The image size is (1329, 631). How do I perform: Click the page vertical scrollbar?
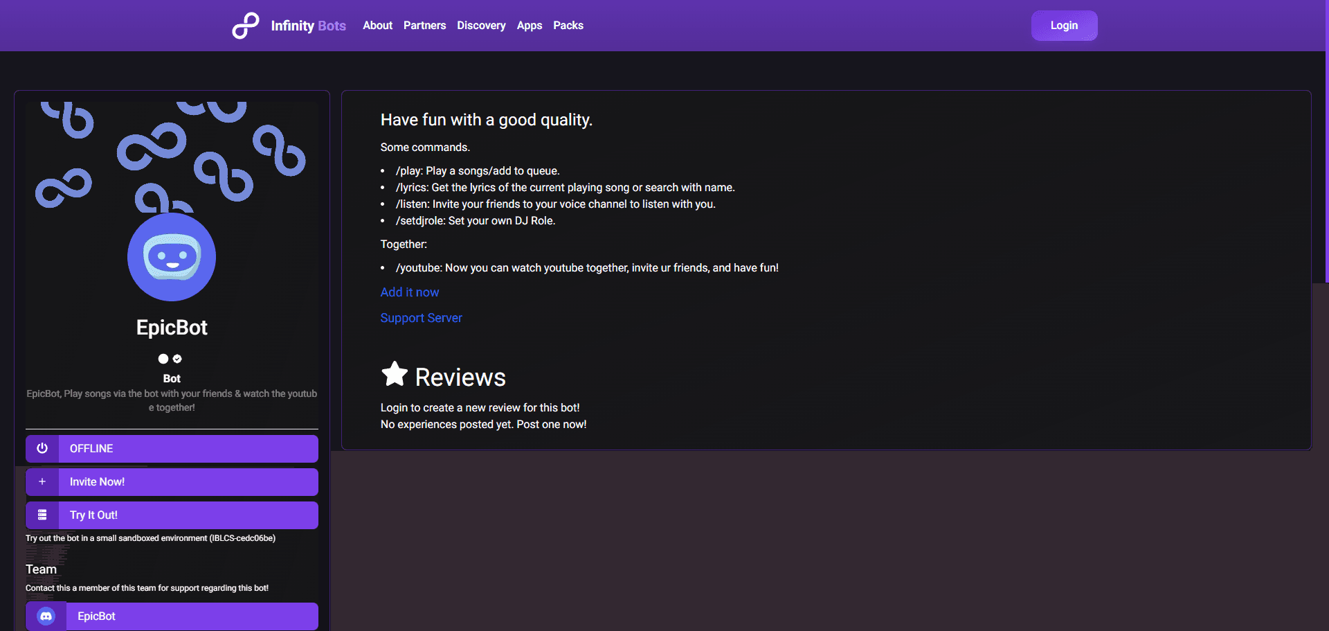[x=1326, y=141]
